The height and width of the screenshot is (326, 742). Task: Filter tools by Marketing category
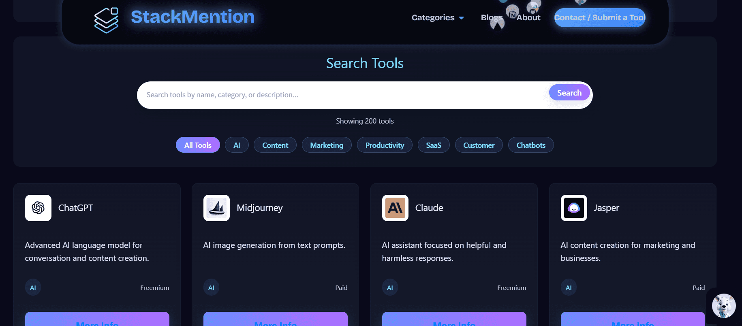click(x=327, y=145)
